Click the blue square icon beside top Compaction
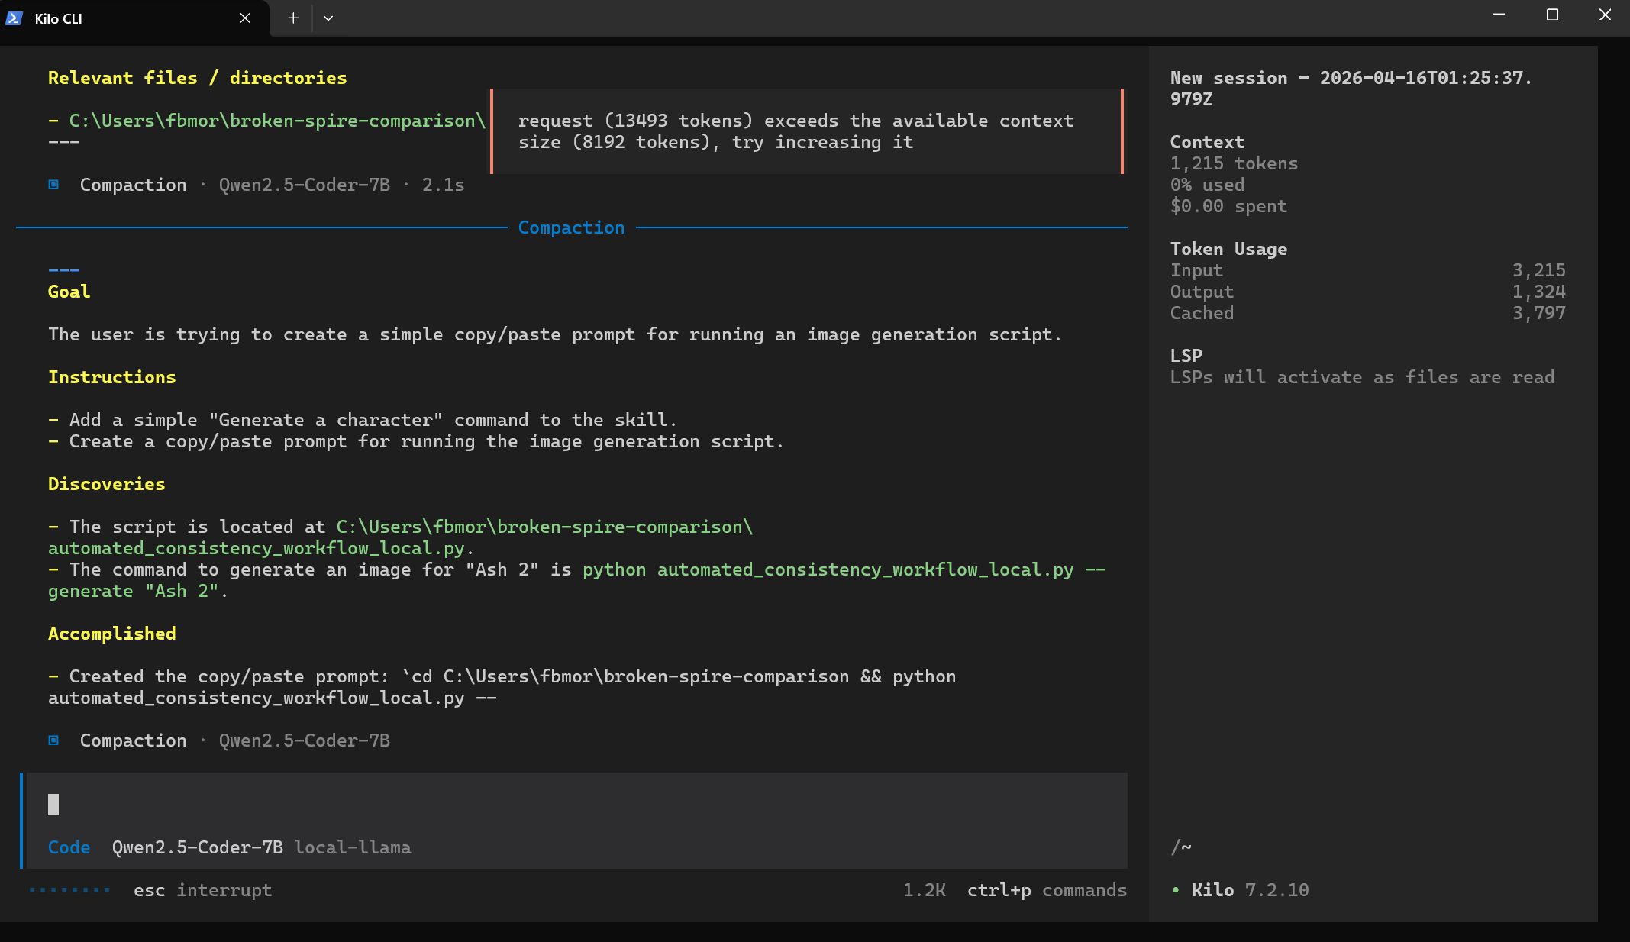Screen dimensions: 1630x942 click(53, 185)
